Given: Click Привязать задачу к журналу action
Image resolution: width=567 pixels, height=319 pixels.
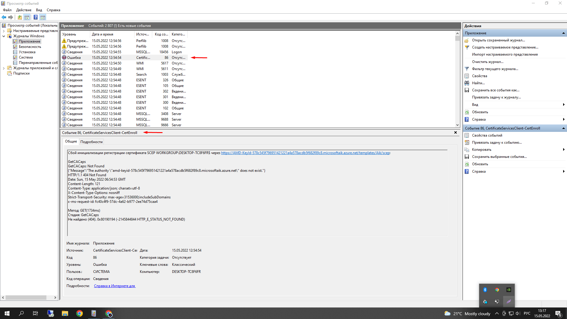Looking at the screenshot, I should coord(496,97).
